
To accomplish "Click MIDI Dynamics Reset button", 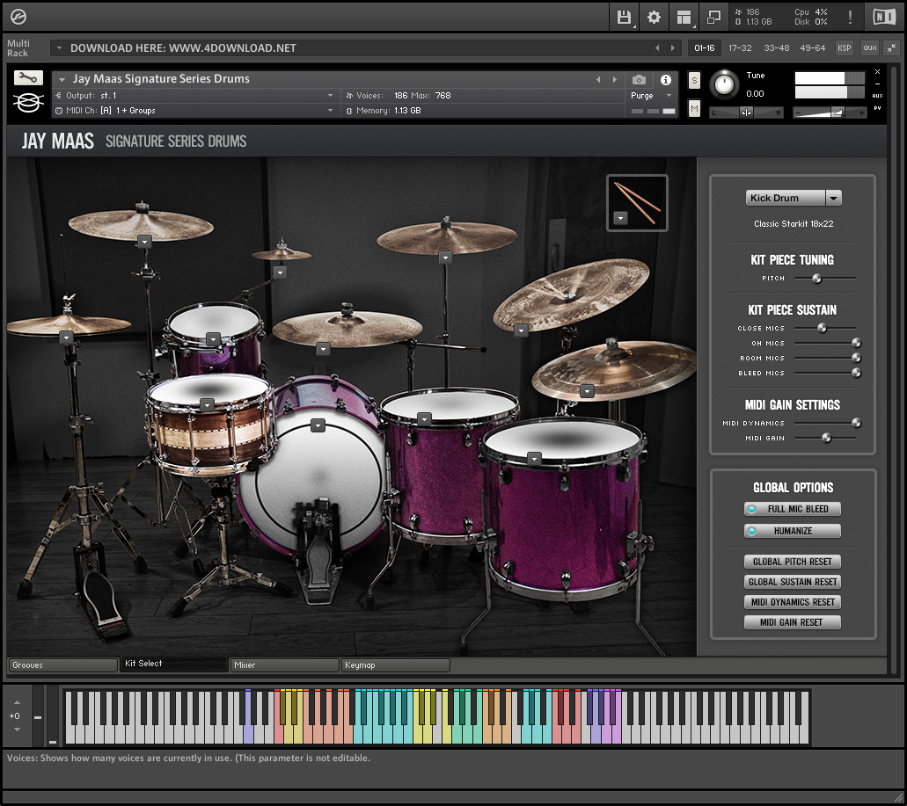I will [x=793, y=602].
